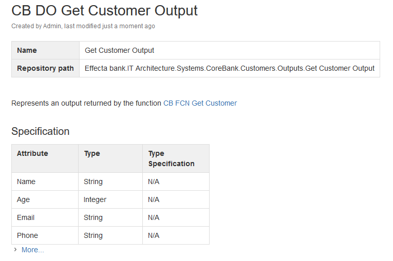Click the last modified timestamp text
The width and height of the screenshot is (393, 261).
tap(109, 26)
